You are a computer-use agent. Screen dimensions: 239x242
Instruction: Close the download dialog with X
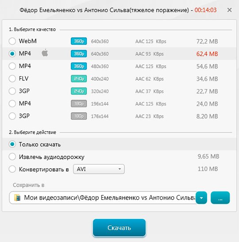coord(229,10)
